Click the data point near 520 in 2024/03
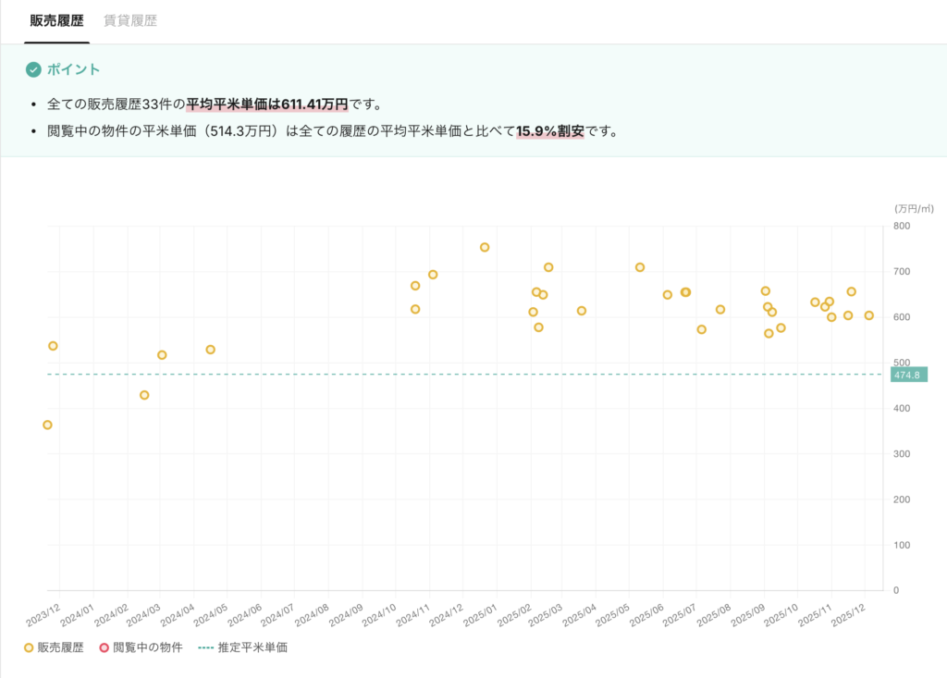The image size is (947, 678). (x=162, y=355)
